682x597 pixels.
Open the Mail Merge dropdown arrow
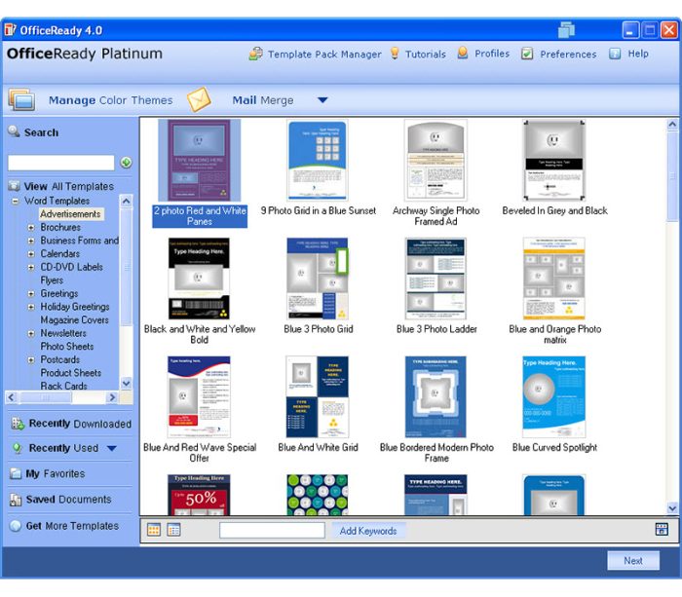pos(322,100)
